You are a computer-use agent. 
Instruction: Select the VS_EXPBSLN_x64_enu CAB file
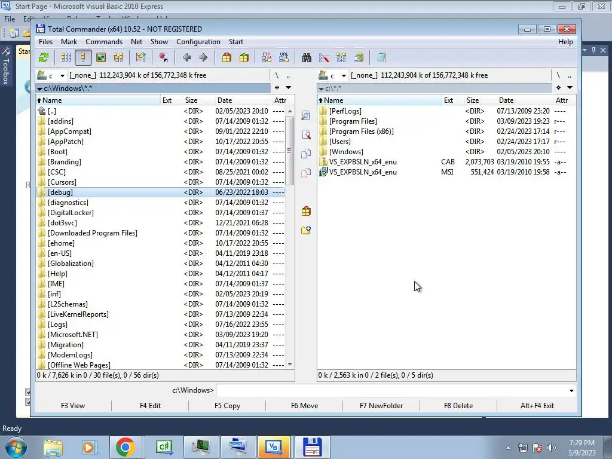coord(446,162)
